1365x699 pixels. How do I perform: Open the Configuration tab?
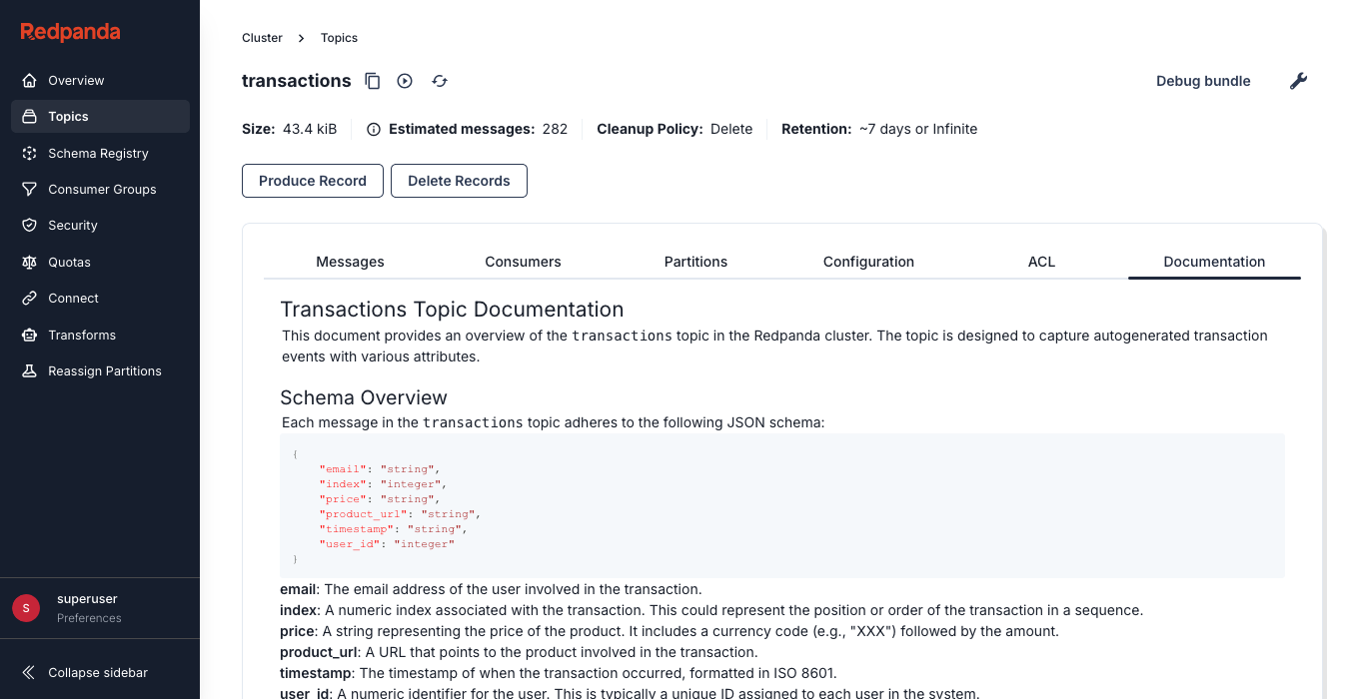(868, 261)
